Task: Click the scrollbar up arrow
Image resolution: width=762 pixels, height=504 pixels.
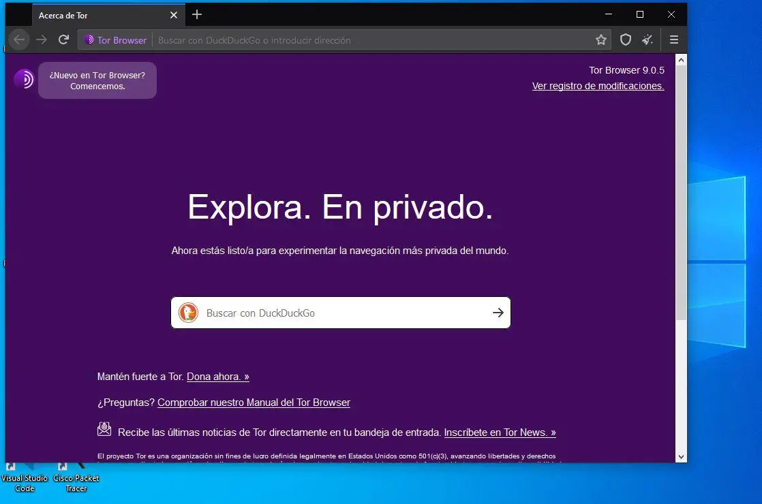Action: click(x=681, y=60)
